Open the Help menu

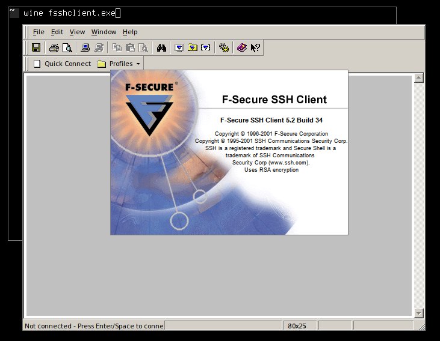pos(130,32)
